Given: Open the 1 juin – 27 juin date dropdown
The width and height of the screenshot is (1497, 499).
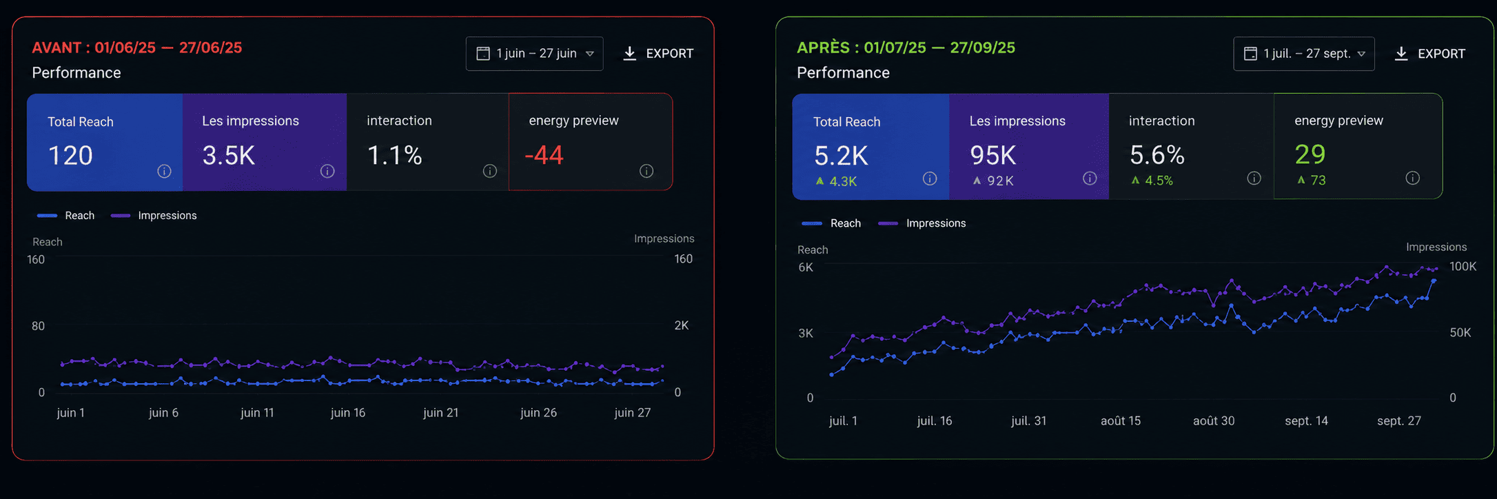Looking at the screenshot, I should point(535,54).
